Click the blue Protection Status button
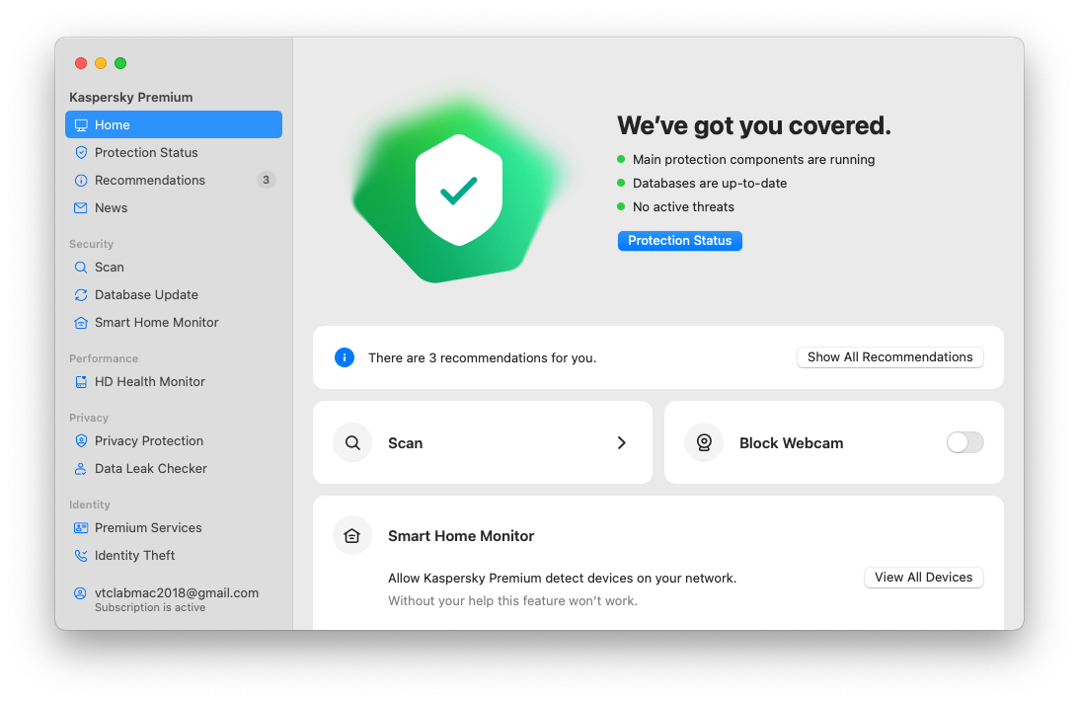The image size is (1079, 703). click(679, 240)
